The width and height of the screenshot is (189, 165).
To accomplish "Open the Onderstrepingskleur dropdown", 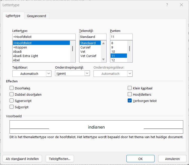I will pos(130,74).
